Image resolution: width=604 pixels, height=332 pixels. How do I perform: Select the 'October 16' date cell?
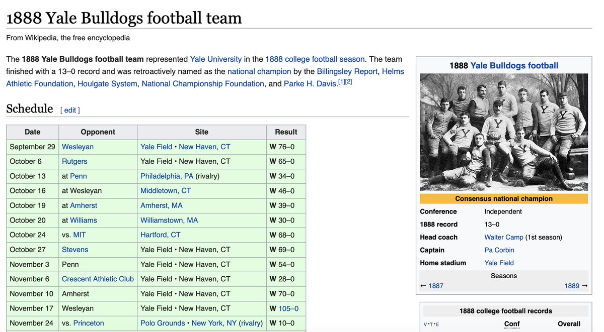pos(33,191)
